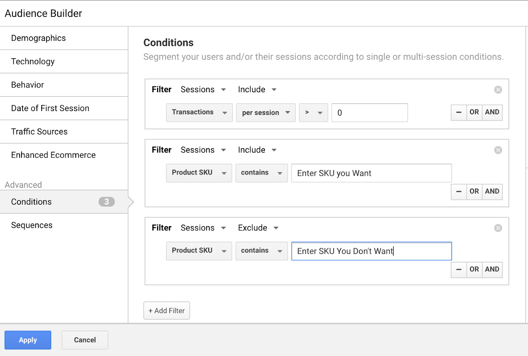
Task: Remove the first filter with its X icon
Action: point(498,90)
